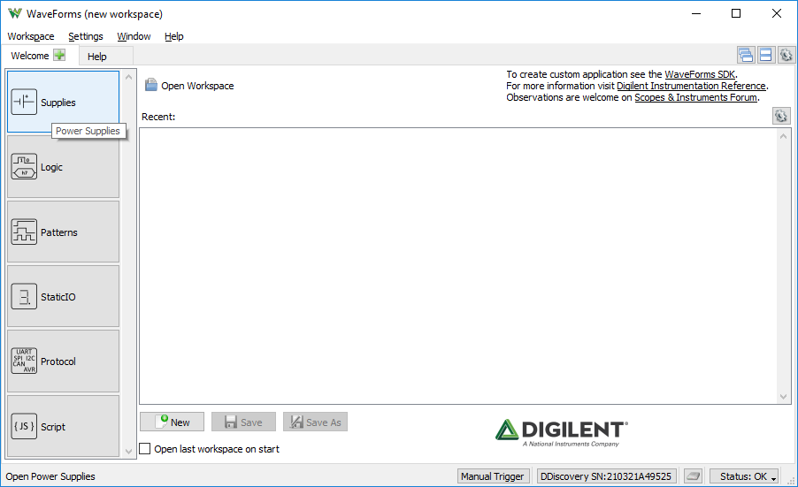Screen dimensions: 798x487
Task: Launch the Patterns generator
Action: pyautogui.click(x=63, y=232)
